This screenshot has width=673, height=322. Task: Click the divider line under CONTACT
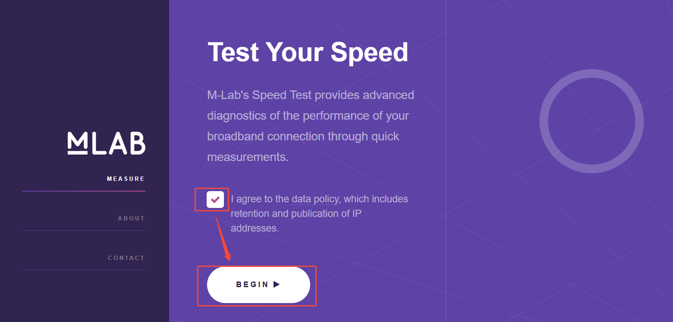click(84, 270)
